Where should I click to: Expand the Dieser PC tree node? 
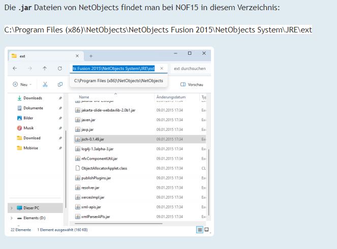point(12,208)
